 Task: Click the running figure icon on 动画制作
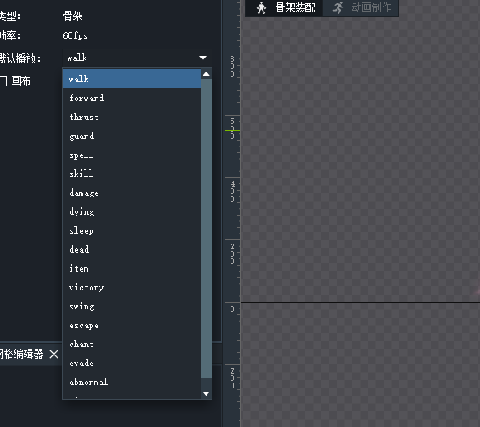tap(338, 8)
